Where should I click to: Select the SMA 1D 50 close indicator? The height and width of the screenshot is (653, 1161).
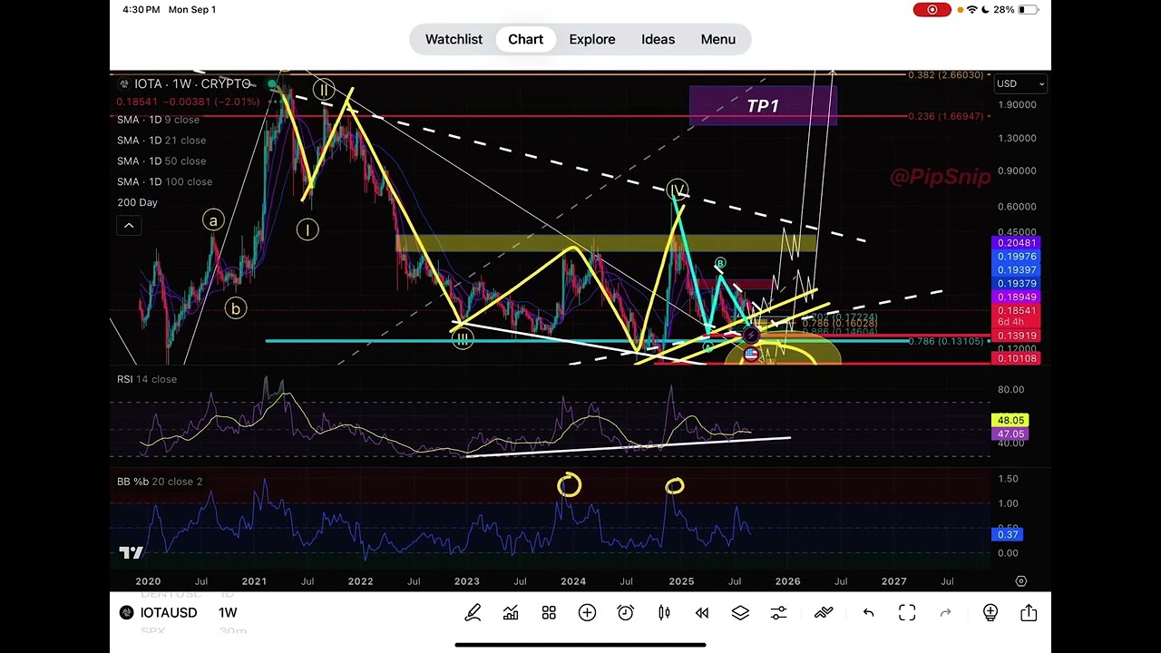[x=161, y=161]
